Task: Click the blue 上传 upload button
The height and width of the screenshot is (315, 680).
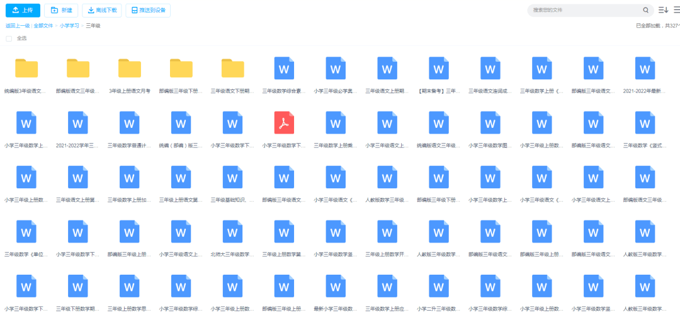Action: click(x=23, y=10)
